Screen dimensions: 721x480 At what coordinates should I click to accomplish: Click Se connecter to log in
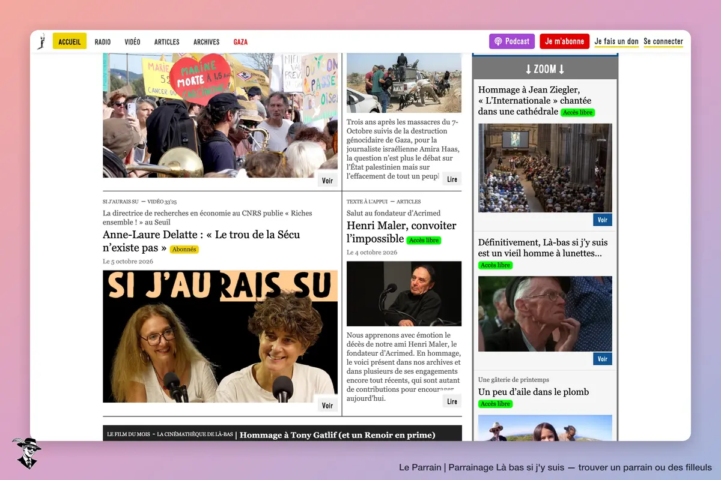pos(663,42)
